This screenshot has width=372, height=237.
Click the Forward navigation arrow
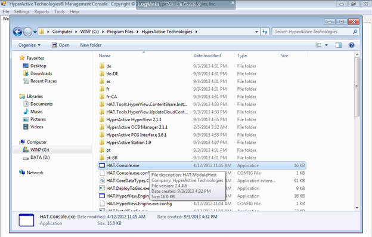pyautogui.click(x=27, y=32)
